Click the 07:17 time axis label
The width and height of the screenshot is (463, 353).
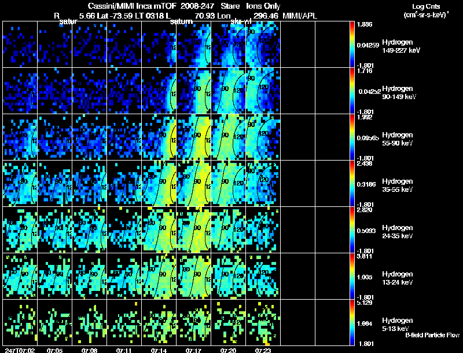coord(193,350)
